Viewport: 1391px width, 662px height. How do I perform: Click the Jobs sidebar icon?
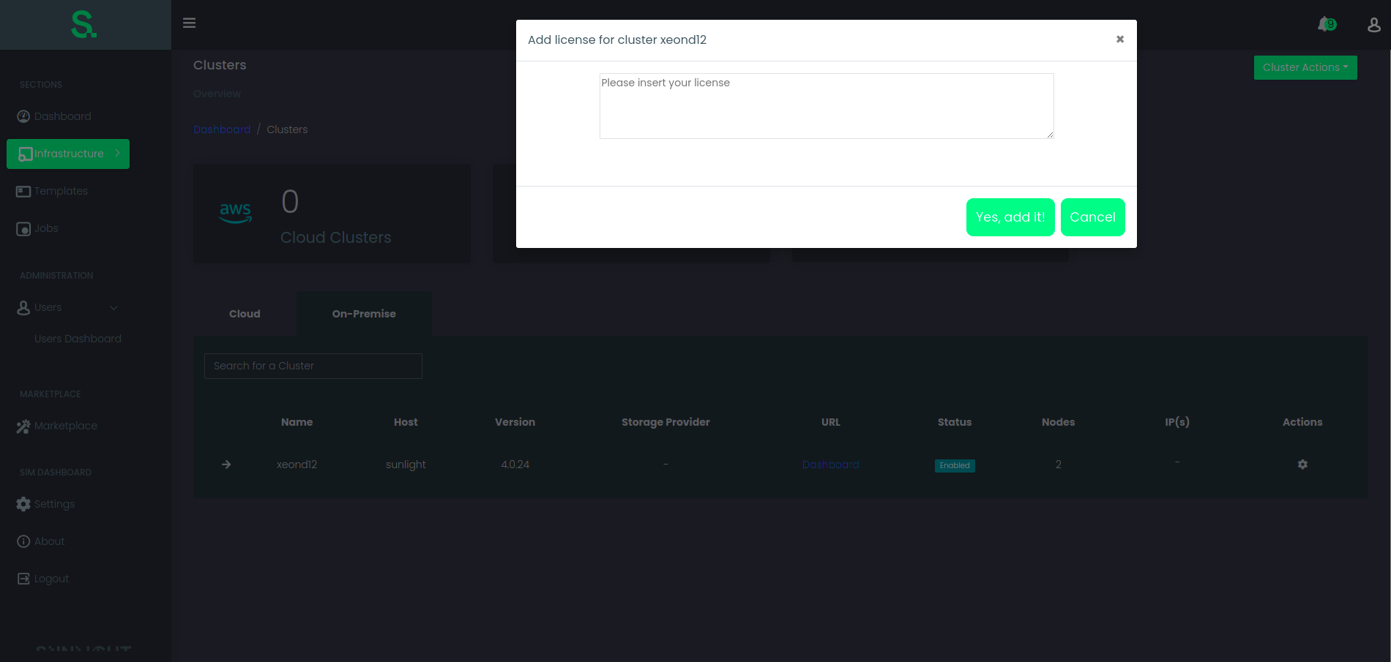[x=23, y=229]
